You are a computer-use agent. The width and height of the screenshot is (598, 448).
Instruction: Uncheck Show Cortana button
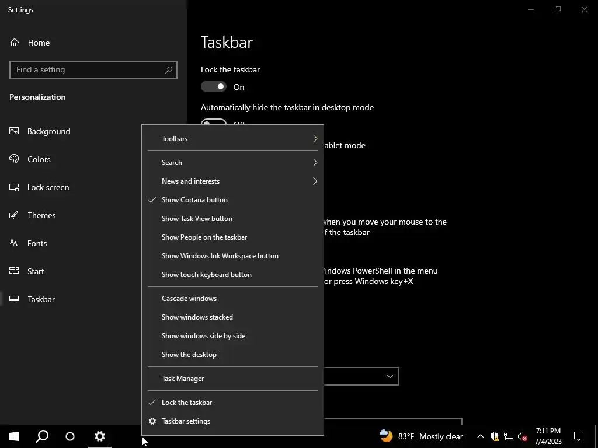(232, 200)
